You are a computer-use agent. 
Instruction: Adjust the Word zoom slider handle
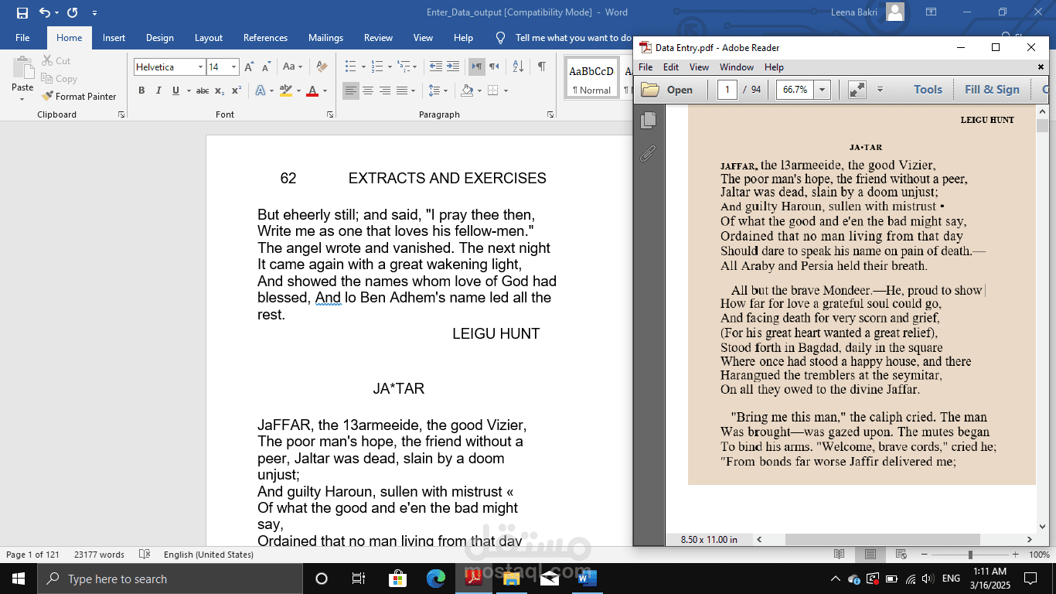[x=970, y=555]
